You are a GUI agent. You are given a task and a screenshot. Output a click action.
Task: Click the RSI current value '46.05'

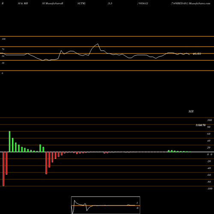pyautogui.click(x=197, y=54)
